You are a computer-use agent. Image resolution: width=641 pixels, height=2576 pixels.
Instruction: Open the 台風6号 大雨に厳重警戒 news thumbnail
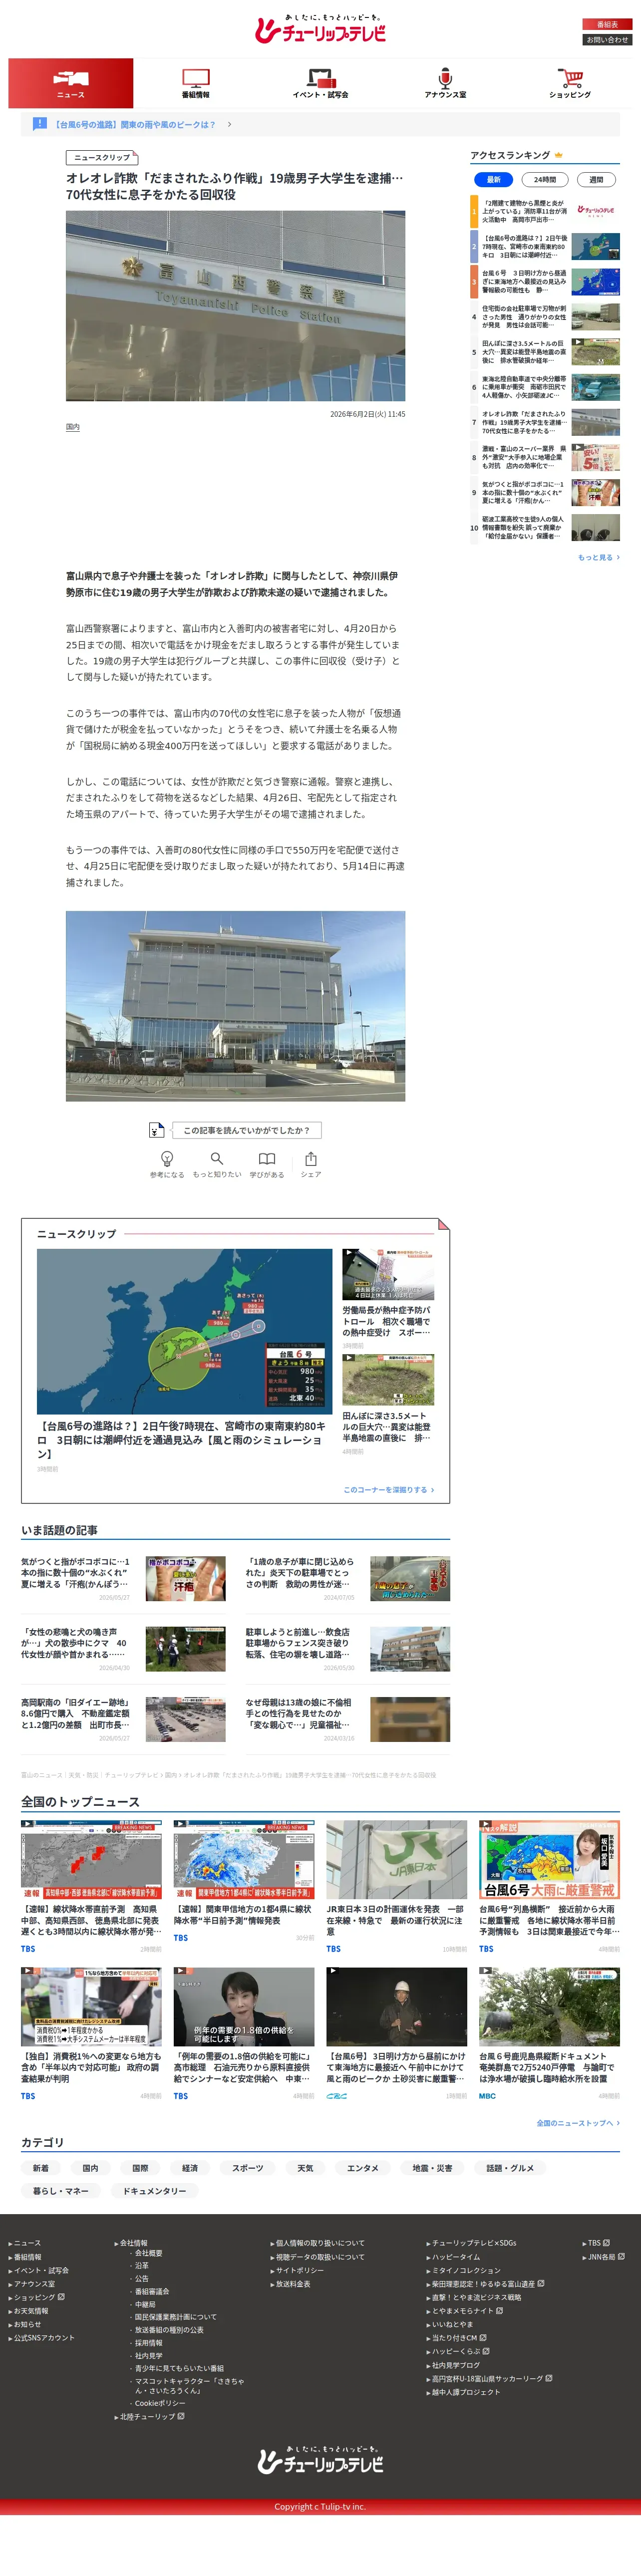pos(549,1859)
